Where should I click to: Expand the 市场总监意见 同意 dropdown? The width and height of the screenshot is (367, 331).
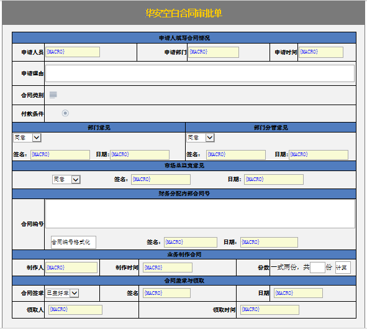[x=66, y=179]
